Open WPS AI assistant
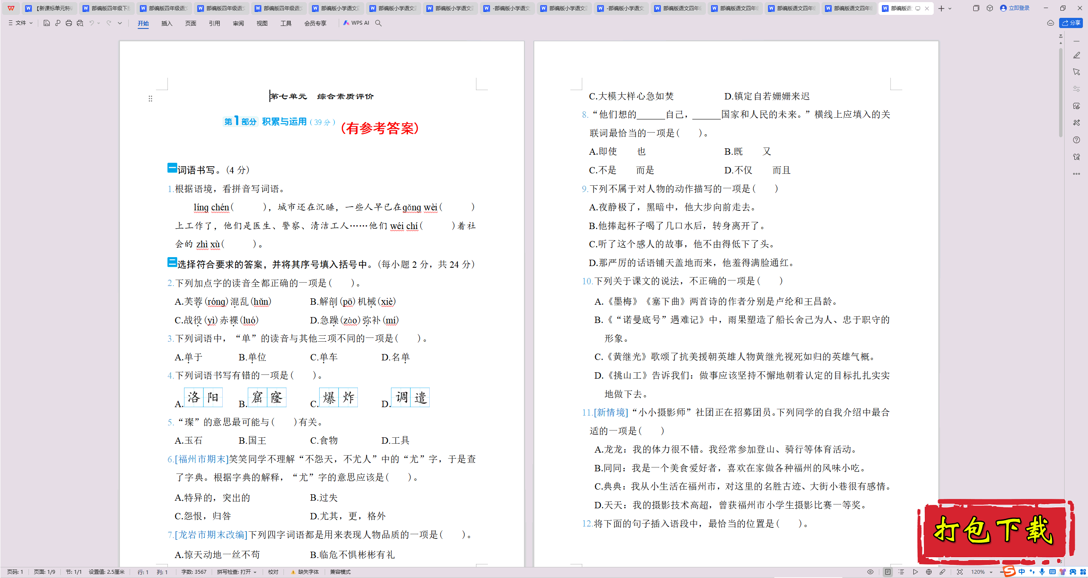Image resolution: width=1088 pixels, height=578 pixels. coord(356,23)
